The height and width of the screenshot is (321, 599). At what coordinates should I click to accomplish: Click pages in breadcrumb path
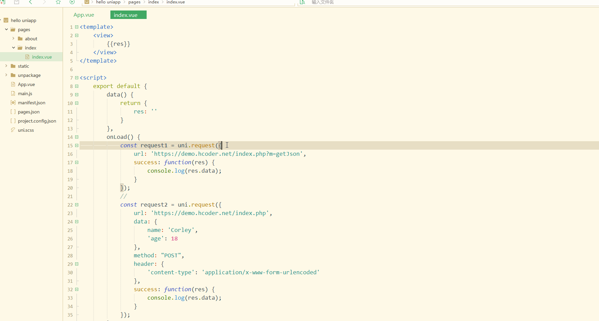(134, 2)
